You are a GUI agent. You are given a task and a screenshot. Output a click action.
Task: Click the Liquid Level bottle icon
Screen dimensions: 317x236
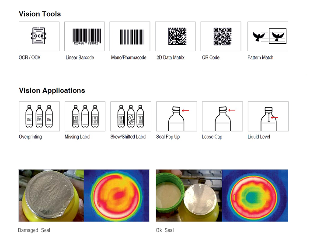click(268, 116)
